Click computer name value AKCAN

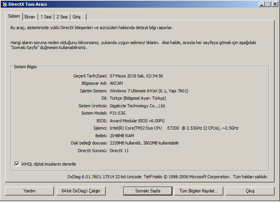(116, 83)
